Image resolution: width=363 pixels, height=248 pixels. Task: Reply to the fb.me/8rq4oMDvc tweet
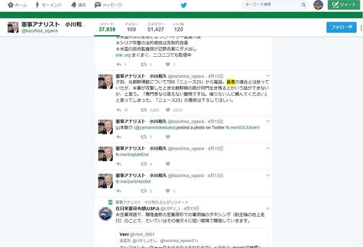(x=119, y=164)
